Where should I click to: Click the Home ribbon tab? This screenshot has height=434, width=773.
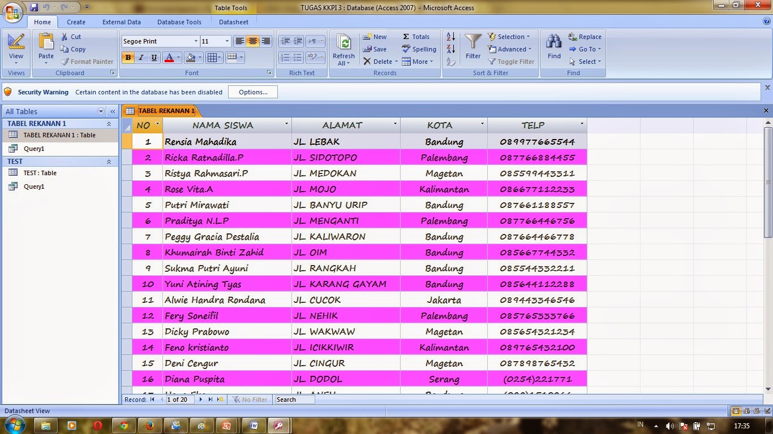(42, 22)
